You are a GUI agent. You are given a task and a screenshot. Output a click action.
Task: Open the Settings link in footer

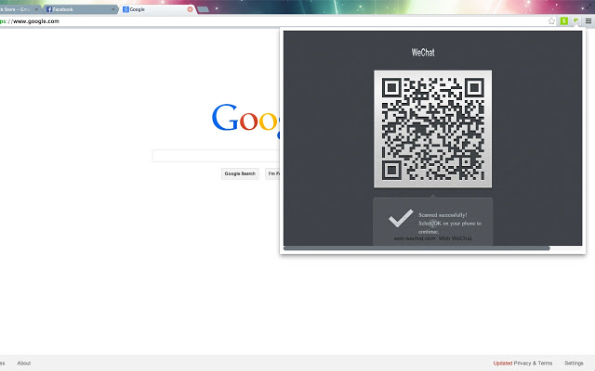(x=574, y=363)
